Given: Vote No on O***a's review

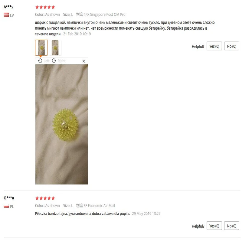Looking at the screenshot, I should (231, 226).
